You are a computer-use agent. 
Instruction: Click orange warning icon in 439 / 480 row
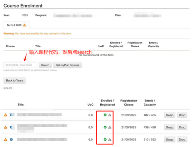[5, 127]
